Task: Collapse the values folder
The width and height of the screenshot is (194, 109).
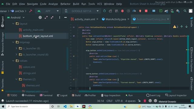Action: click(x=13, y=61)
